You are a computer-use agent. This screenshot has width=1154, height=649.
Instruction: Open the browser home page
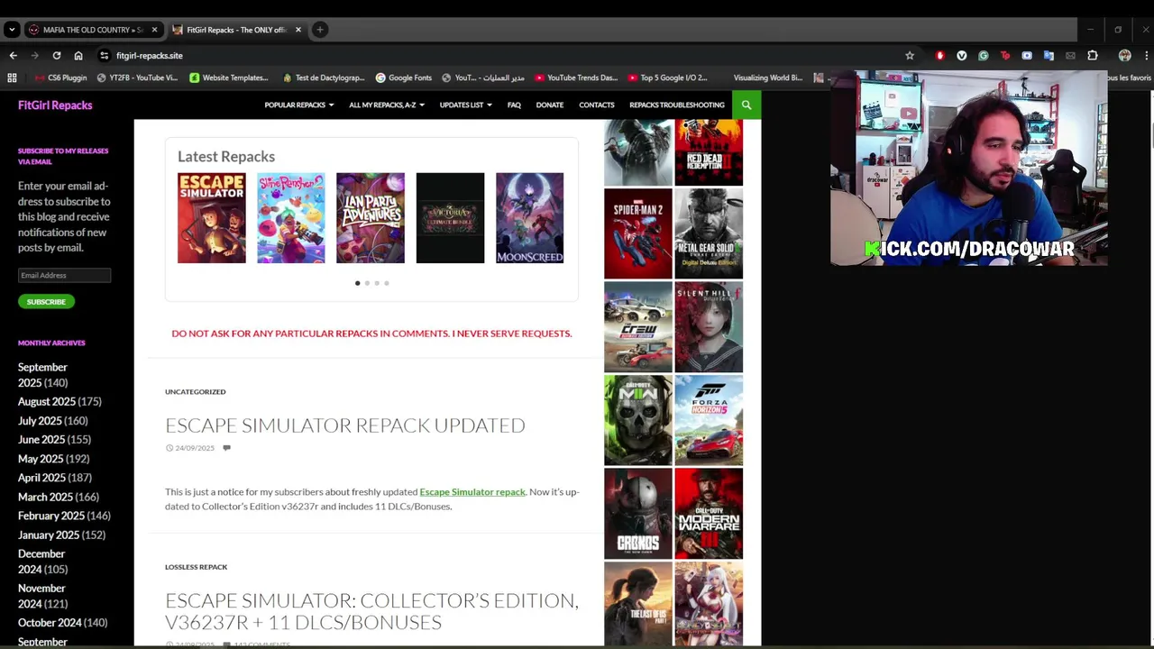(78, 55)
